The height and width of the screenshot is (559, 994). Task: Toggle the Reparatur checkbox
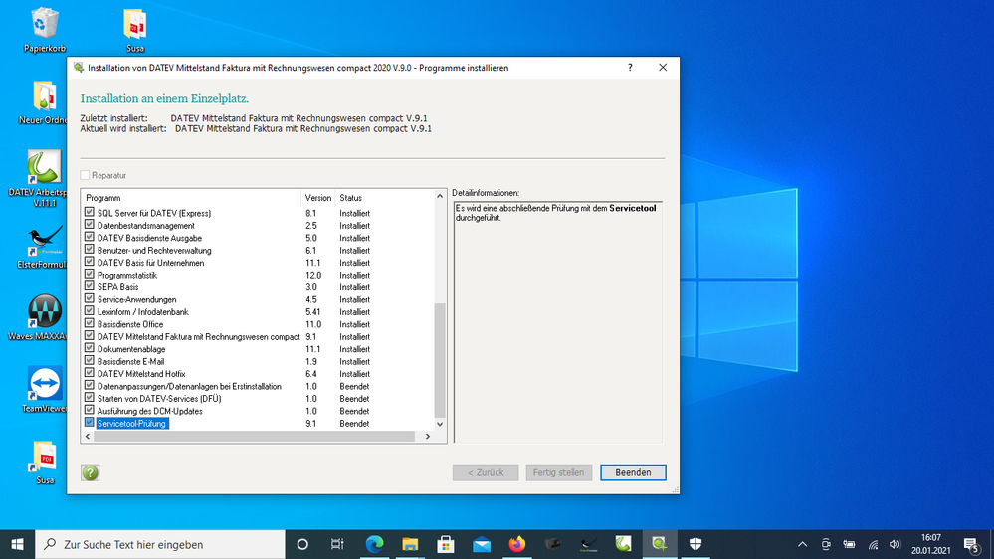[85, 176]
